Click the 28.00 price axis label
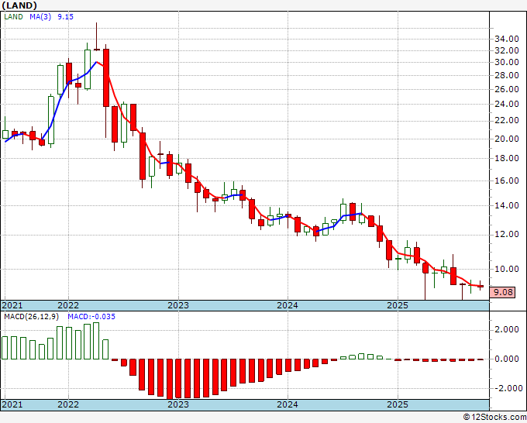Viewport: 527px width, 423px height. (507, 75)
